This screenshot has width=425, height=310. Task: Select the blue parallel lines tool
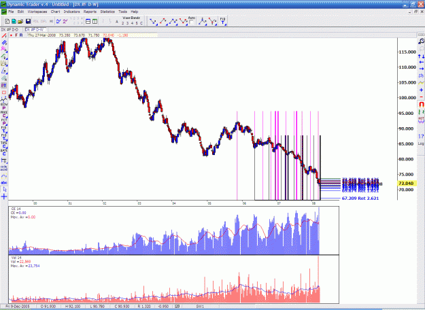pyautogui.click(x=4, y=43)
